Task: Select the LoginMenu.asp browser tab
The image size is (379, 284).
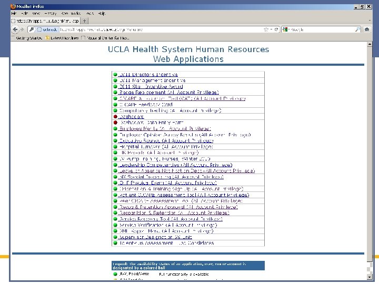Action: [x=45, y=21]
